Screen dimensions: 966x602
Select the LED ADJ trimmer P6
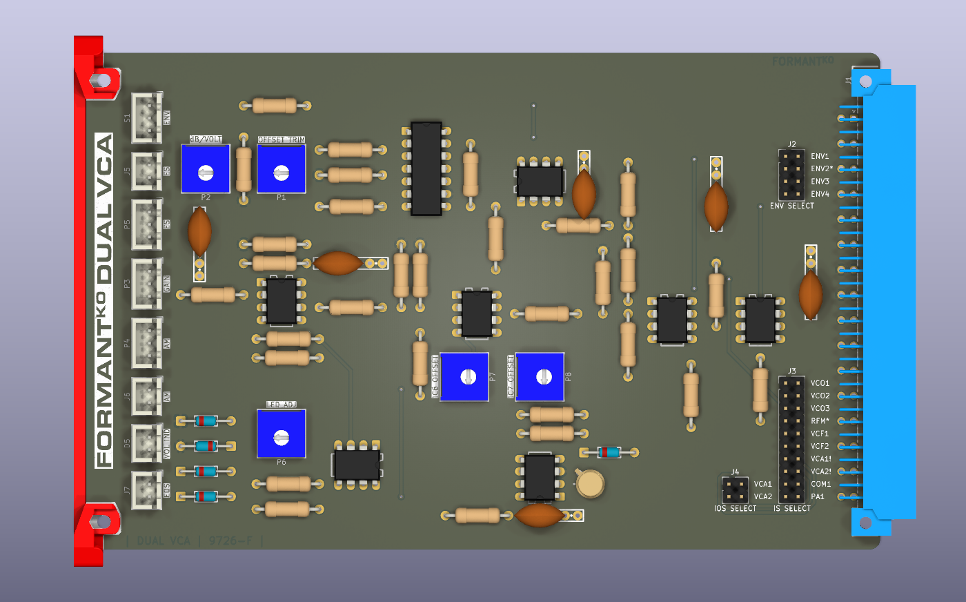click(282, 434)
